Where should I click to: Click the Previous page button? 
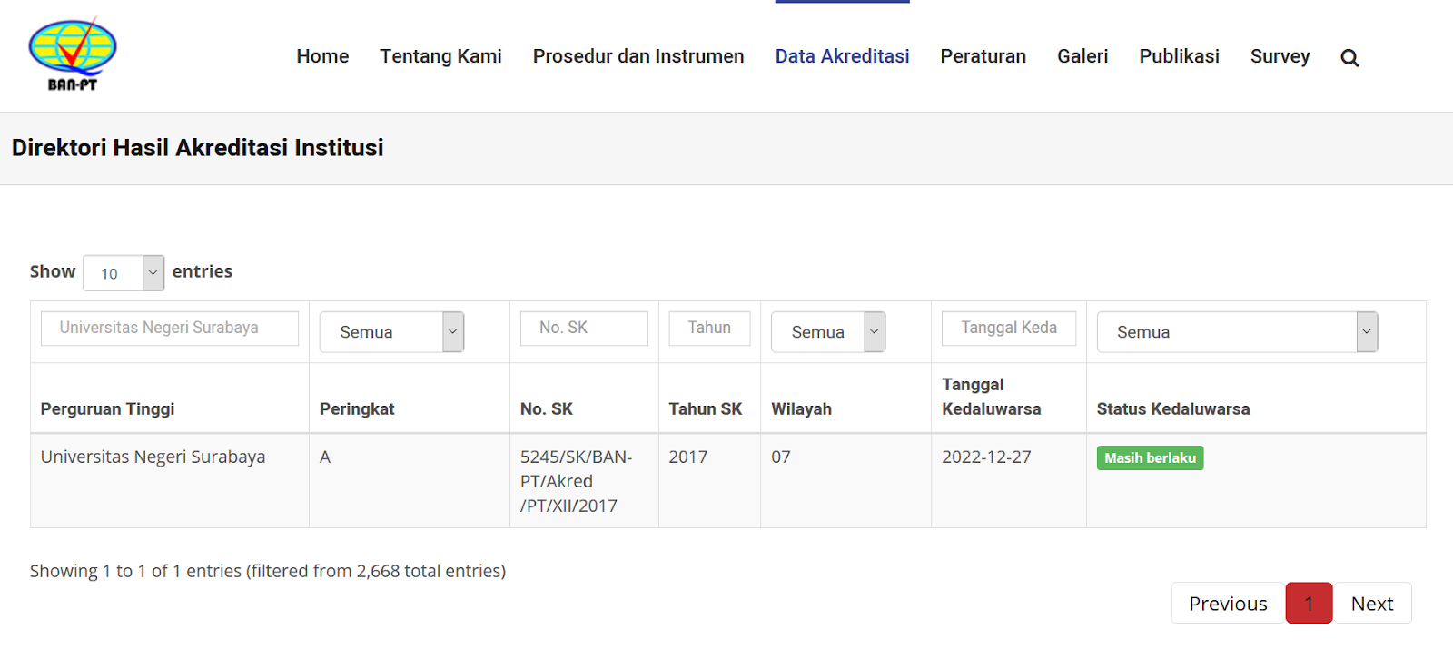(x=1228, y=604)
